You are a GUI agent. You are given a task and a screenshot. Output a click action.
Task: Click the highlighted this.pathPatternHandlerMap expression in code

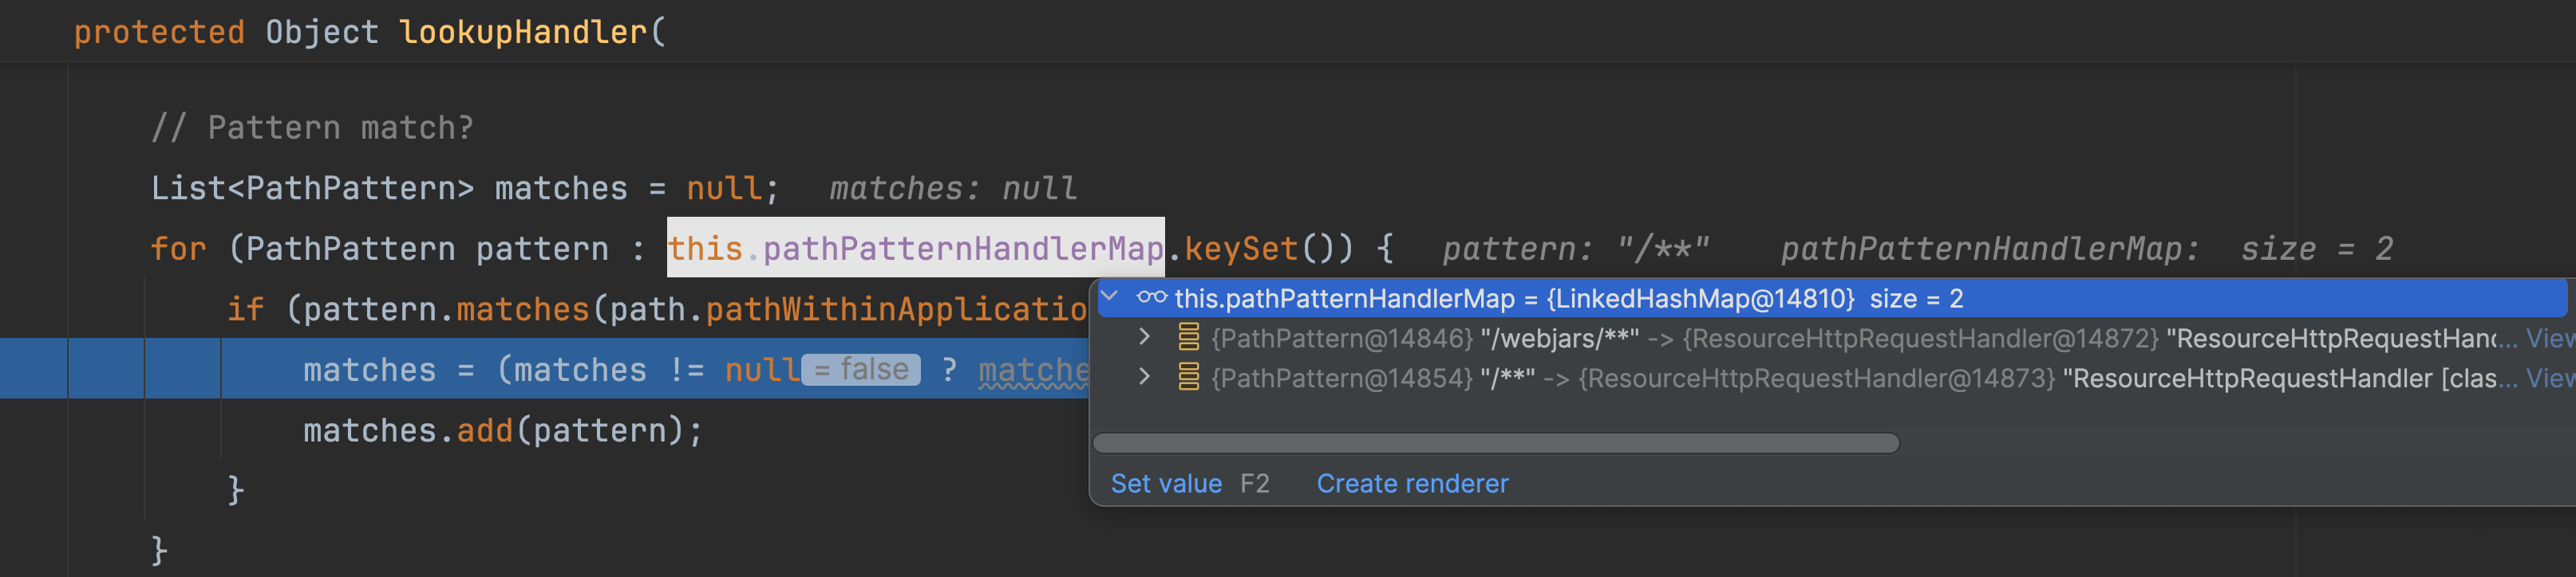pyautogui.click(x=915, y=249)
